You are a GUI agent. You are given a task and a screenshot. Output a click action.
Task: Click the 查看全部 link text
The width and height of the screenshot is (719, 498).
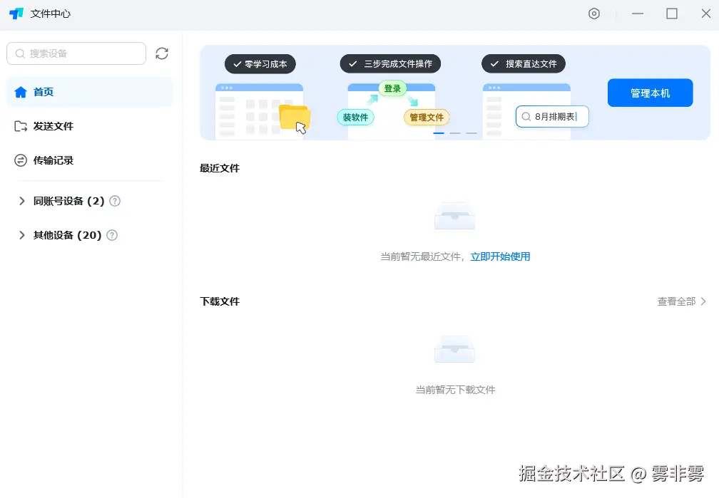click(x=676, y=301)
